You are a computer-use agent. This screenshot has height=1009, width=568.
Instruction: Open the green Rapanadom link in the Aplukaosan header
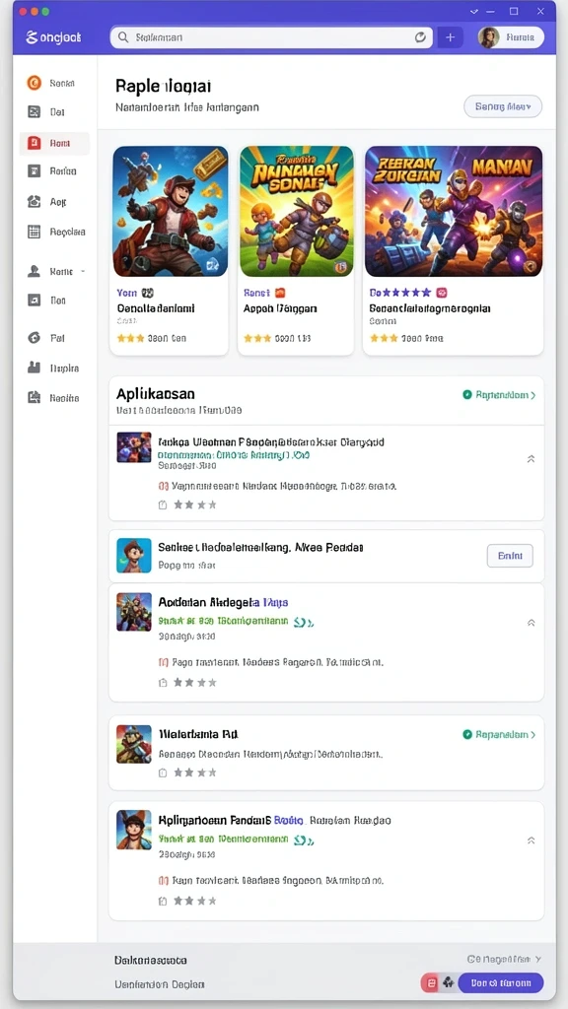(x=499, y=395)
